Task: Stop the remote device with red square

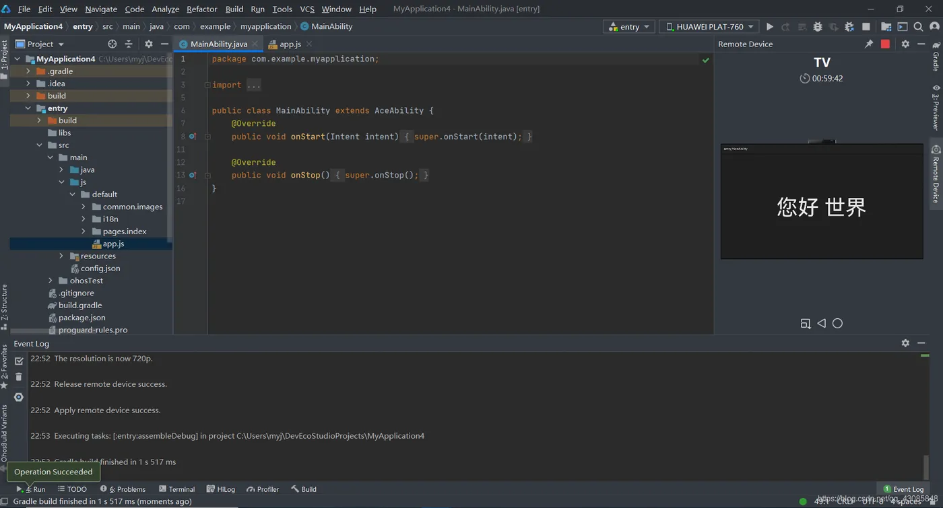Action: coord(885,44)
